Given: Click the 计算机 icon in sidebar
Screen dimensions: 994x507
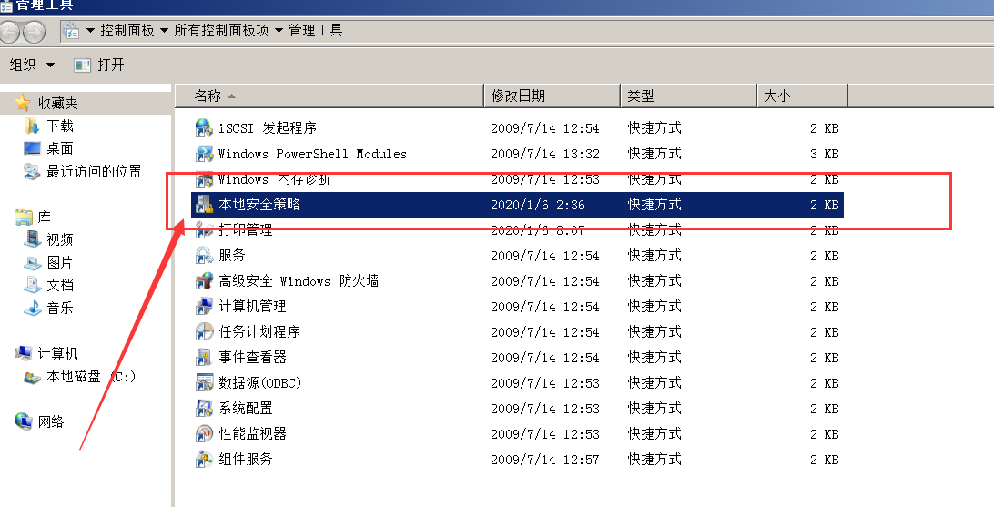Looking at the screenshot, I should 24,353.
